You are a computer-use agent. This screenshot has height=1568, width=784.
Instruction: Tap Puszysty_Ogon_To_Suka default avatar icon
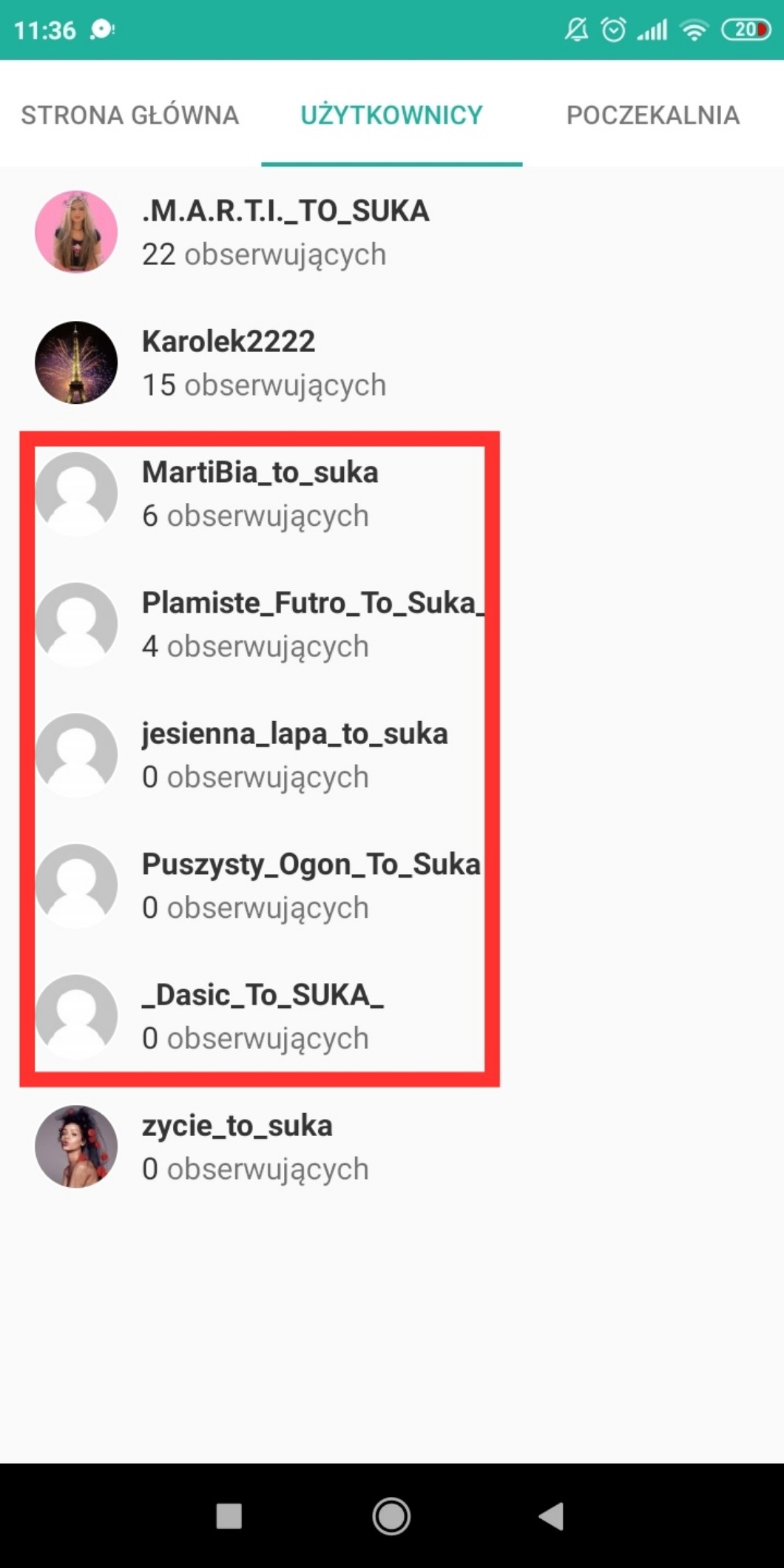(x=76, y=885)
